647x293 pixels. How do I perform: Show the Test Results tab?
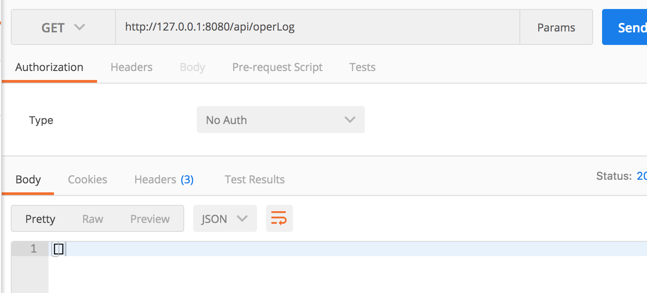click(255, 180)
